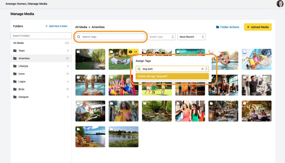This screenshot has height=163, width=285.
Task: Open the Designer folder
Action: pos(41,97)
